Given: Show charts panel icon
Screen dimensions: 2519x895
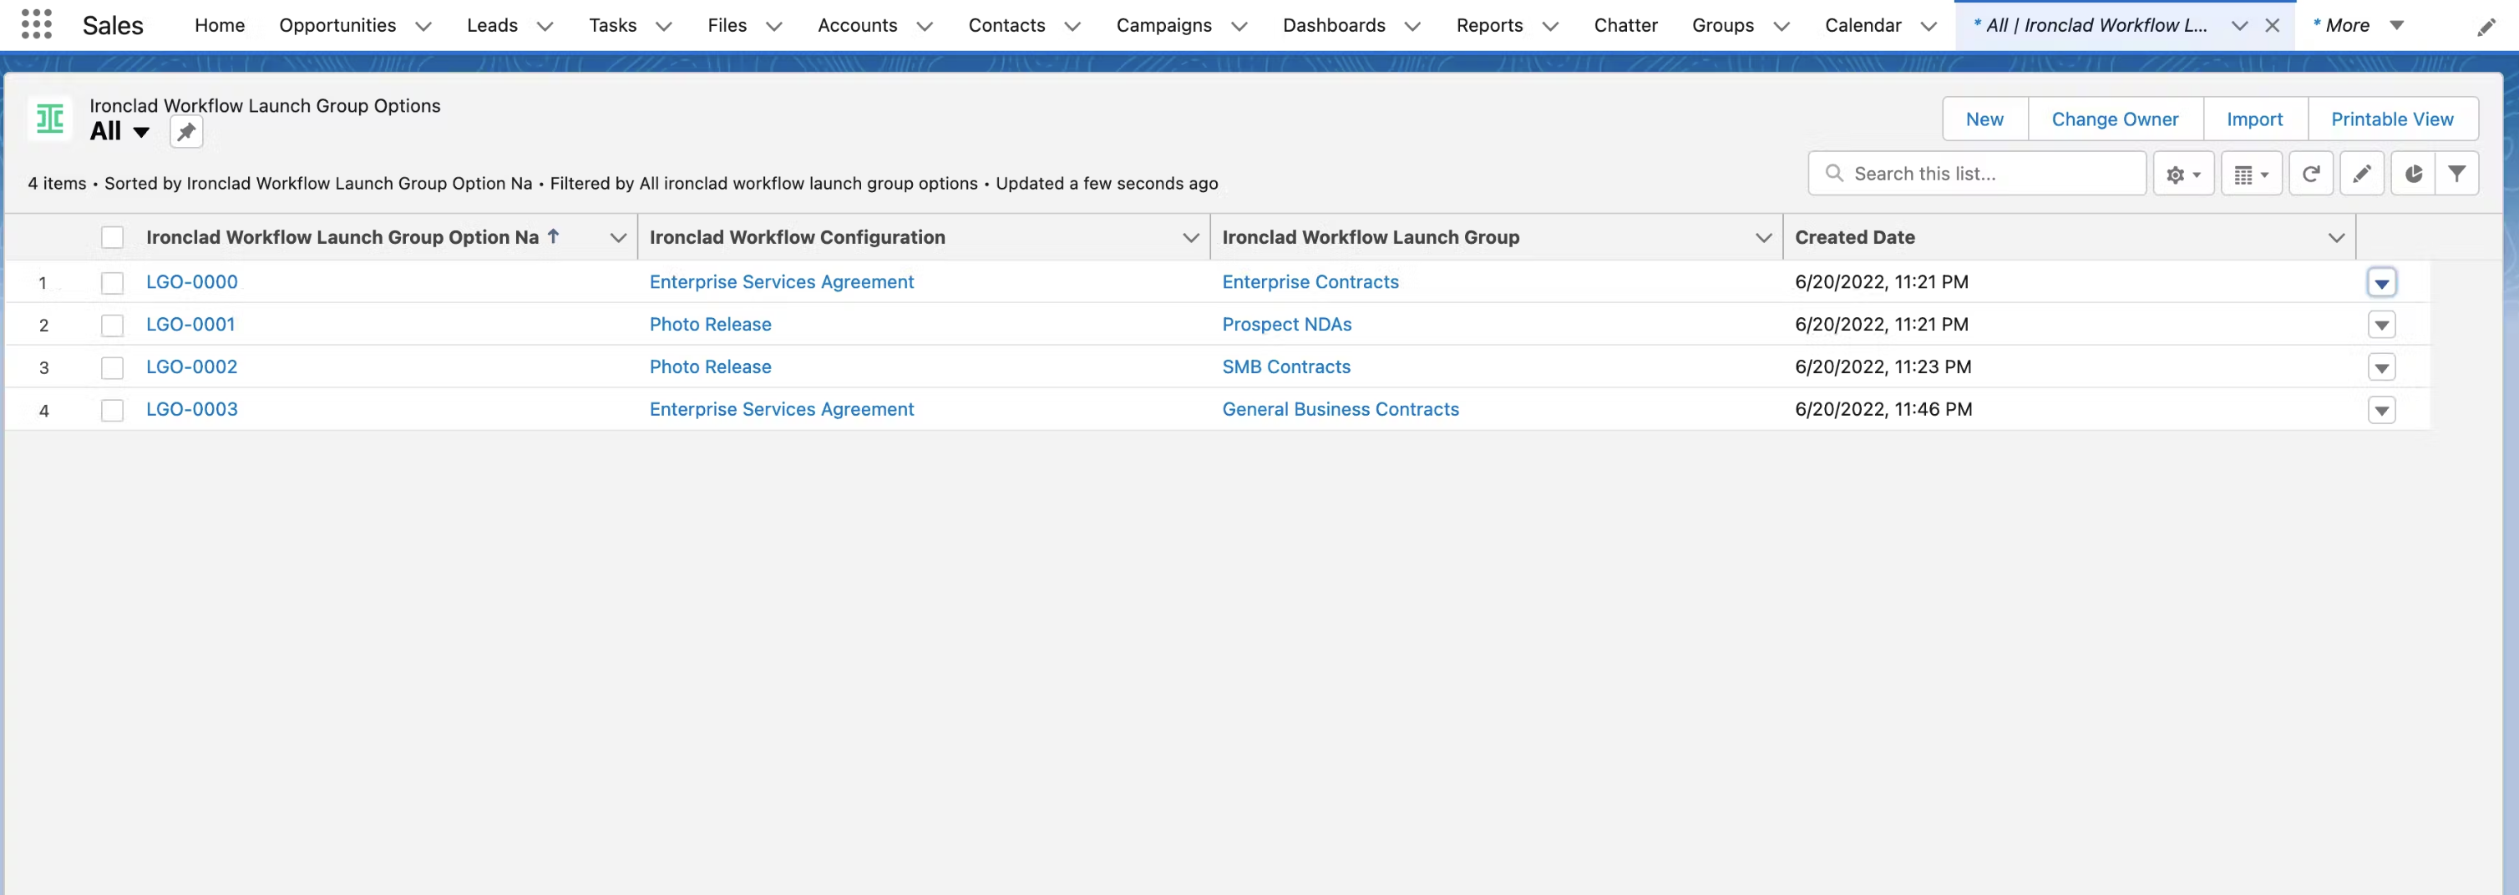Looking at the screenshot, I should click(2412, 174).
